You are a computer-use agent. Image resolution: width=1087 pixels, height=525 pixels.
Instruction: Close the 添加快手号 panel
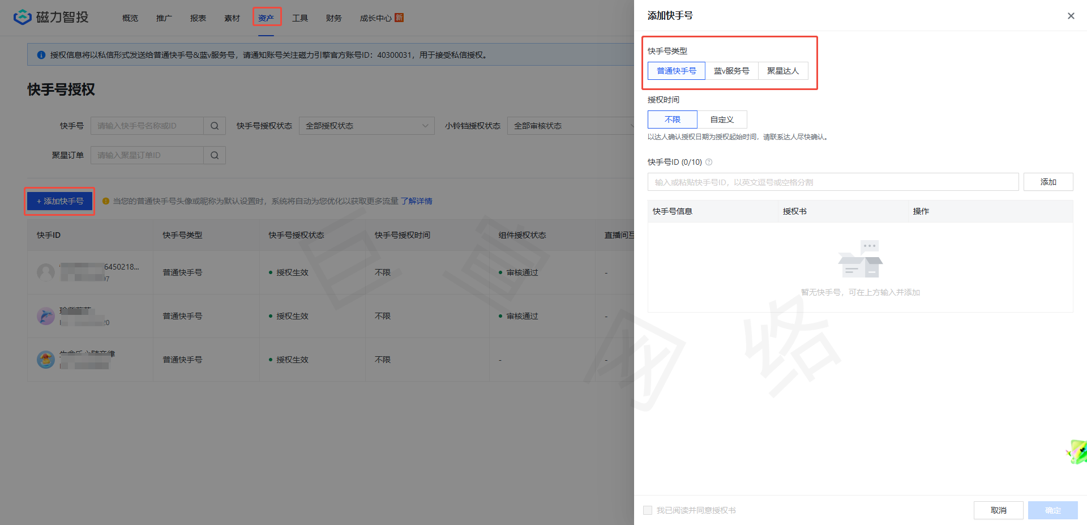pos(1071,16)
